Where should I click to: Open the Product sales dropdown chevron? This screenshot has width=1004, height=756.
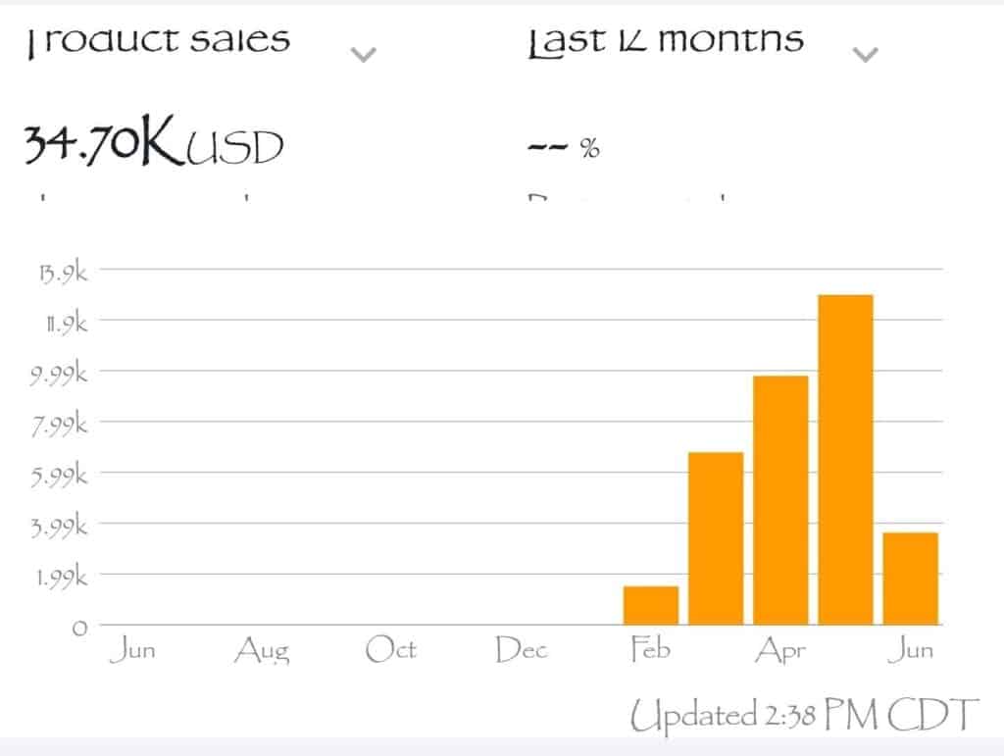point(363,54)
